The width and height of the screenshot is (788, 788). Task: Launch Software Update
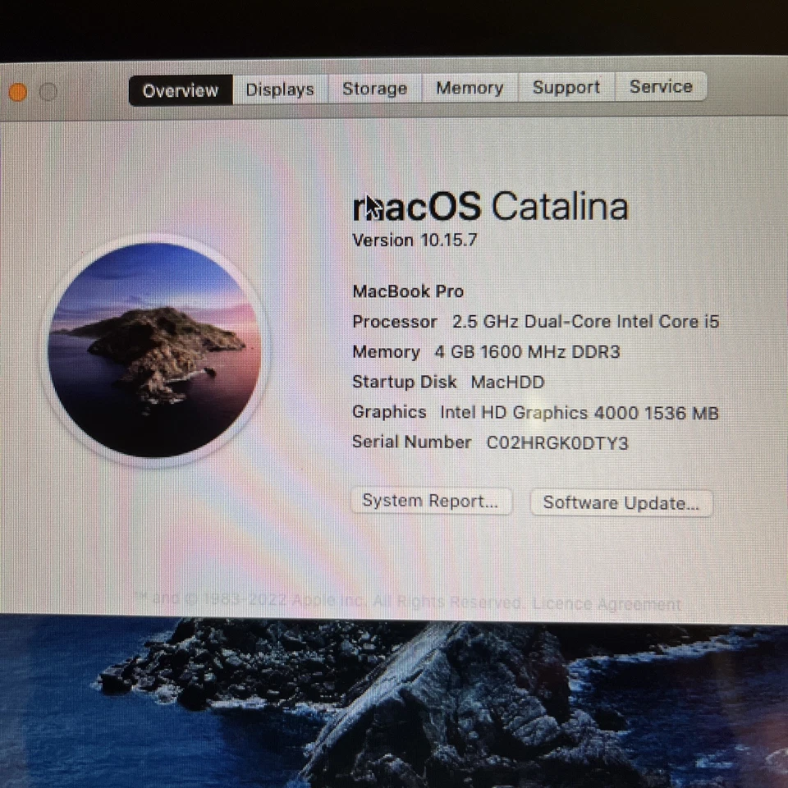click(x=621, y=502)
